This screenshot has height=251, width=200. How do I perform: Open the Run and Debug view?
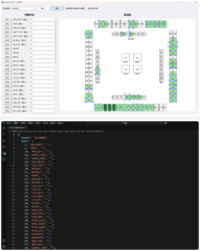click(x=4, y=147)
